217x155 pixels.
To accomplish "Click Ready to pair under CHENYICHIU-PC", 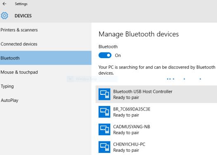I will click(126, 150).
